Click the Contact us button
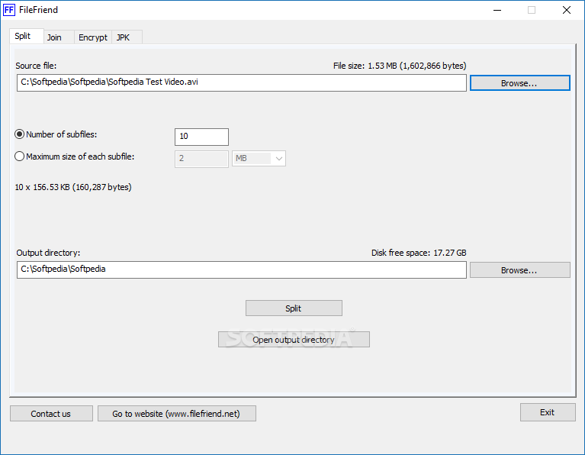 click(x=51, y=414)
